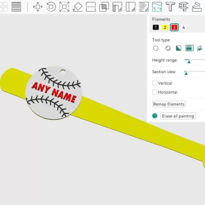
Task: Open the Assembly view tool
Action: click(x=197, y=7)
